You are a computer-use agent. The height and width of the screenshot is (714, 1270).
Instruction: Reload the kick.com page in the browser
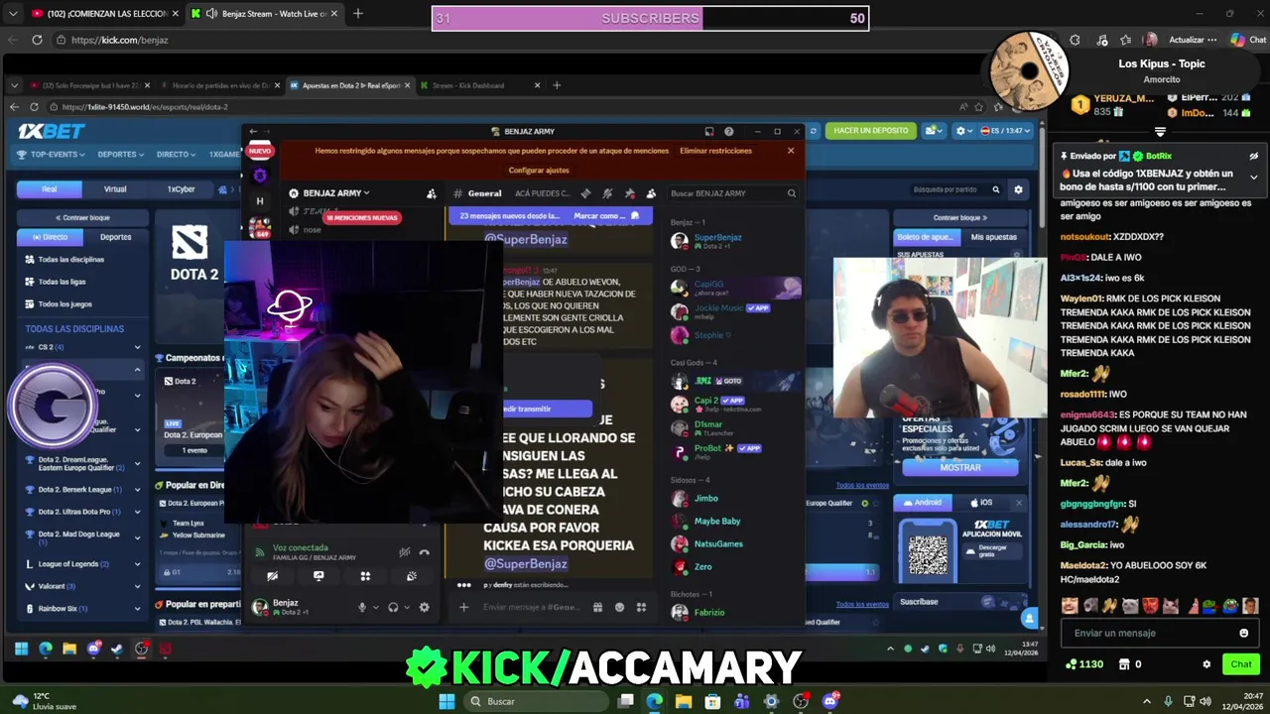(37, 40)
